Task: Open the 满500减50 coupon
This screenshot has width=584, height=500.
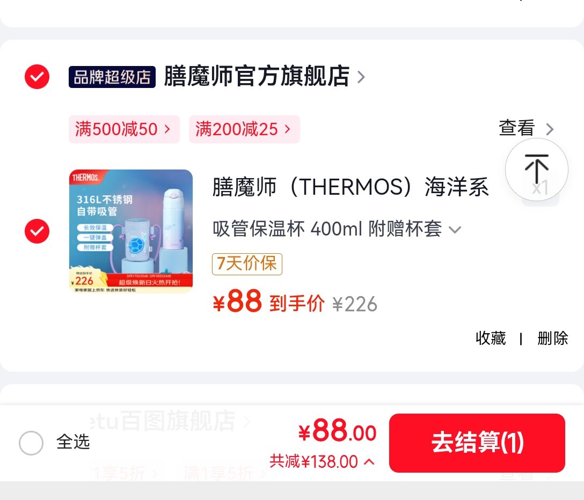Action: (x=124, y=129)
